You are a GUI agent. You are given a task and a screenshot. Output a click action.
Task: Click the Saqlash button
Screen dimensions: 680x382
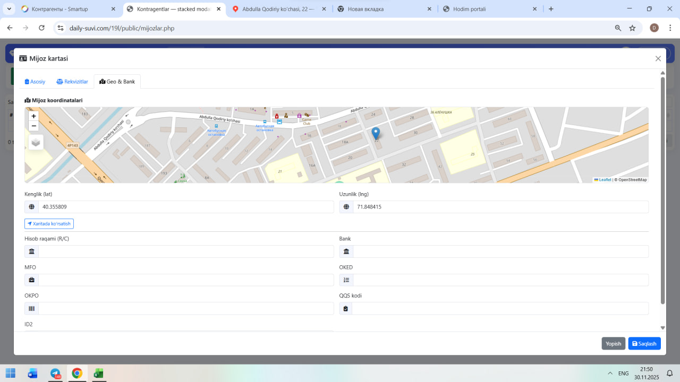644,344
